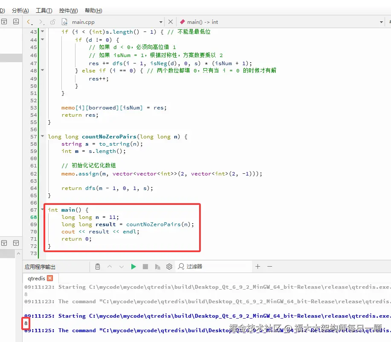
Task: Collapse code fold at line 44
Action: pos(42,39)
